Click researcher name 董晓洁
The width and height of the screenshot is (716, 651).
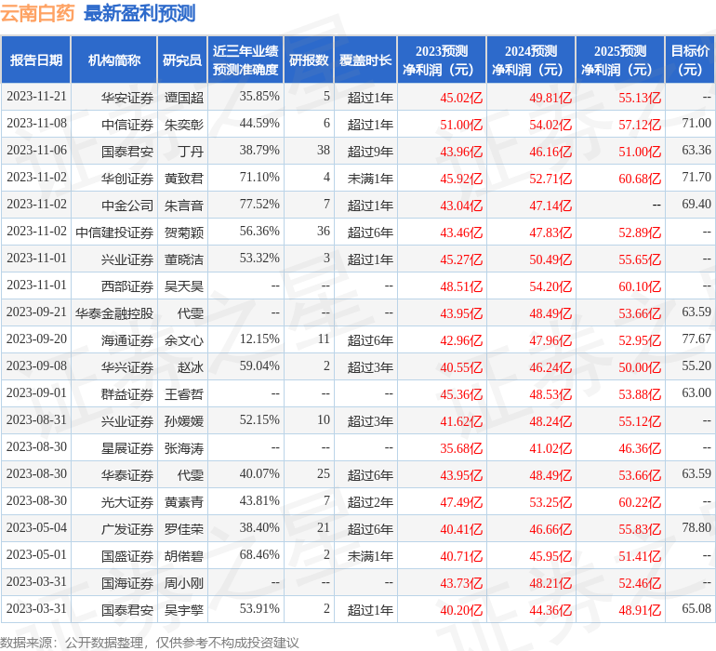pos(183,259)
